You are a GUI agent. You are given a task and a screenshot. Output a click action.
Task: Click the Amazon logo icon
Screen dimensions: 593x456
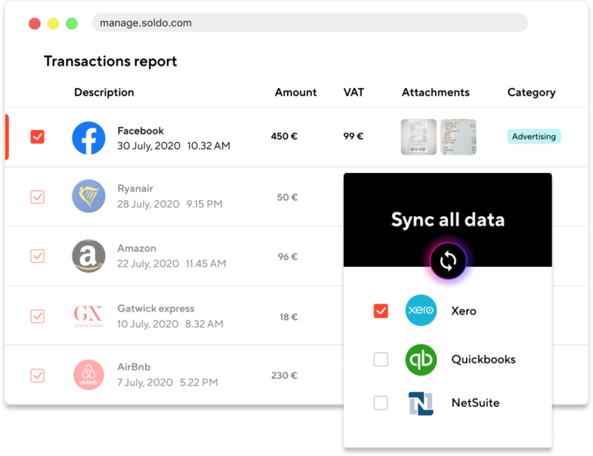pos(89,256)
